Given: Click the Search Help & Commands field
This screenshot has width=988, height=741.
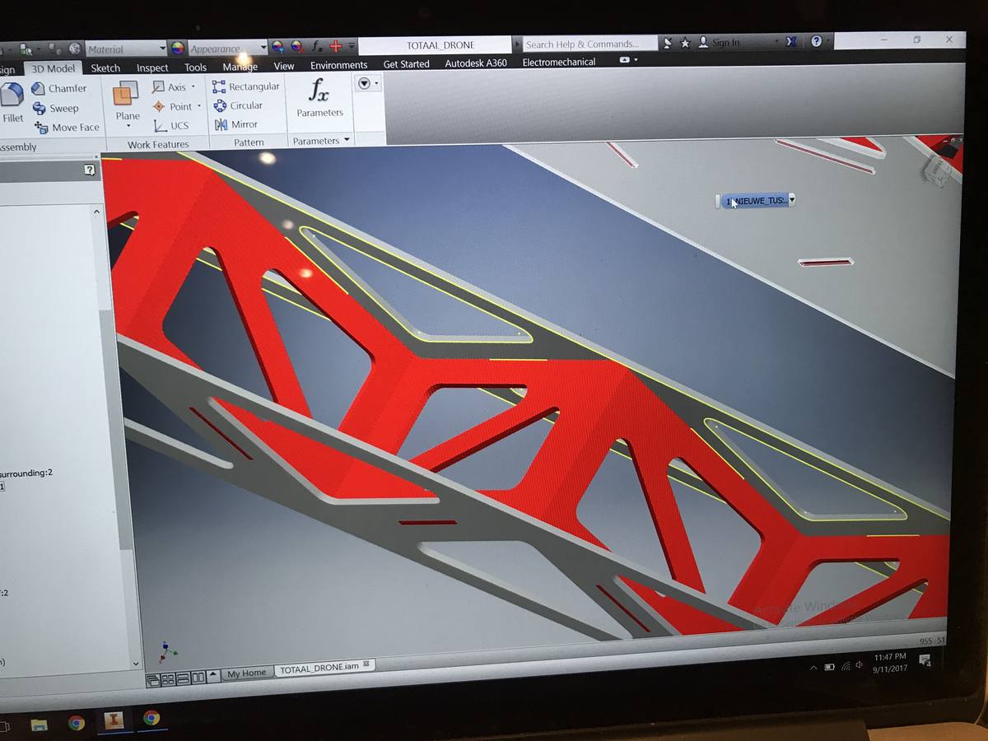Looking at the screenshot, I should coord(590,44).
